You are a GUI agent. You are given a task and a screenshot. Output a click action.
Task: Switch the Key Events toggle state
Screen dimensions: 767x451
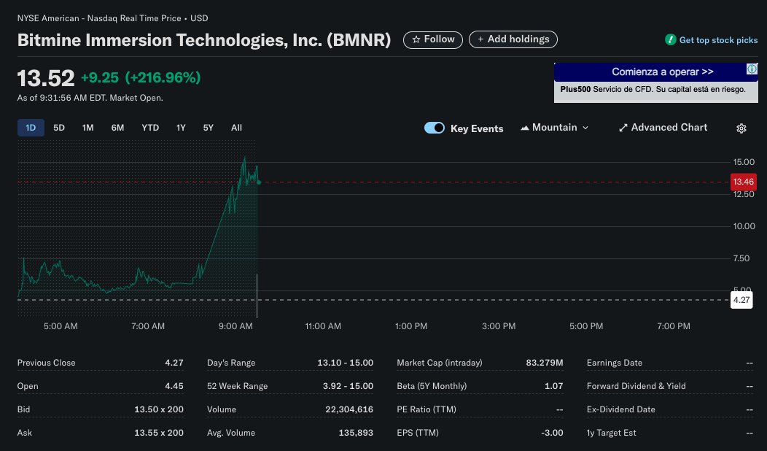tap(435, 127)
